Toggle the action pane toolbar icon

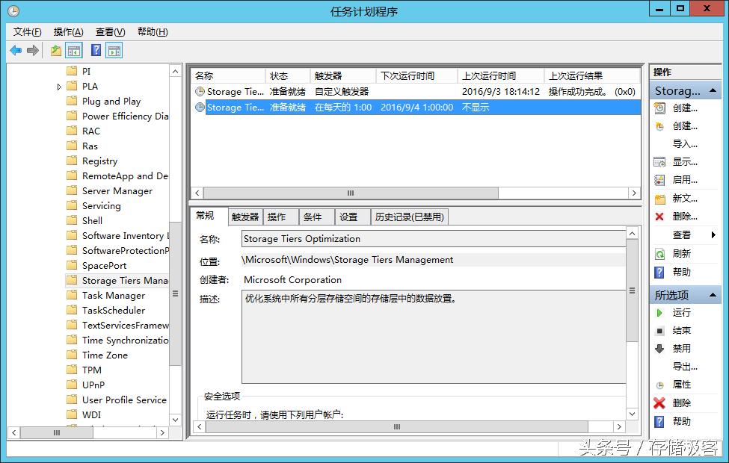click(x=114, y=50)
